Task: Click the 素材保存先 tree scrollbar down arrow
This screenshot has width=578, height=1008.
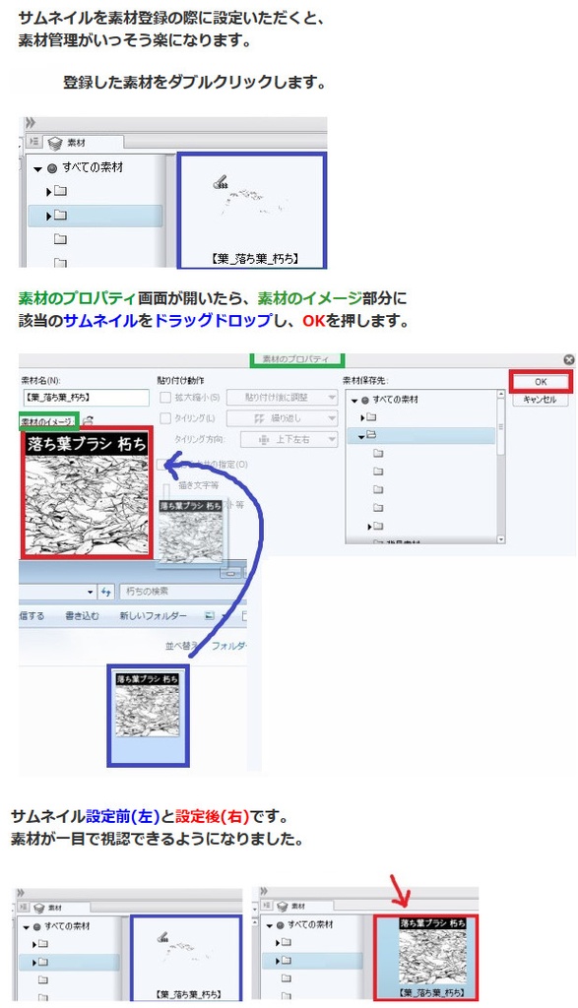Action: [500, 539]
